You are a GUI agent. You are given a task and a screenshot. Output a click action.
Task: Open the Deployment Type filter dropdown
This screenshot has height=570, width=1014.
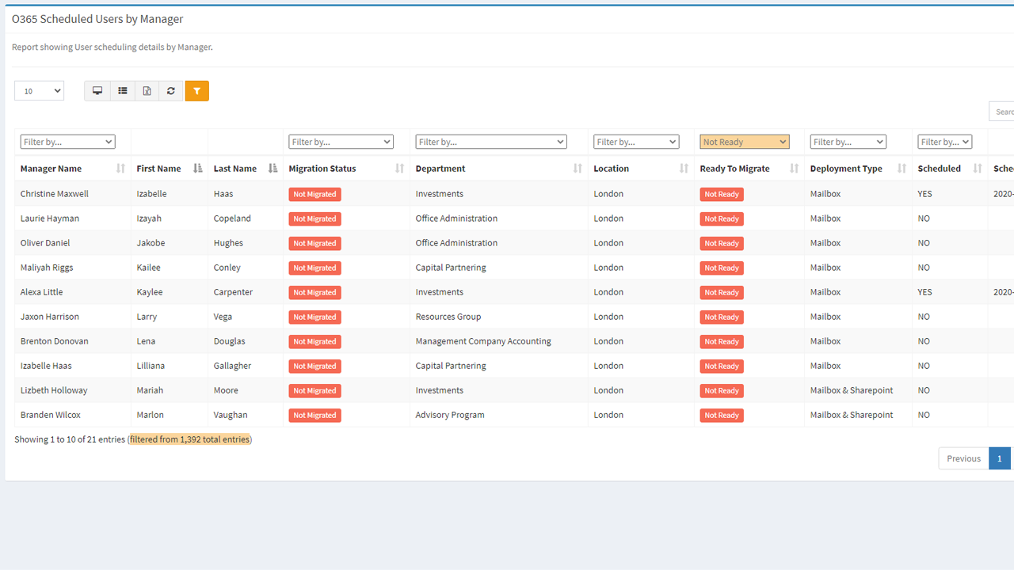click(x=848, y=141)
